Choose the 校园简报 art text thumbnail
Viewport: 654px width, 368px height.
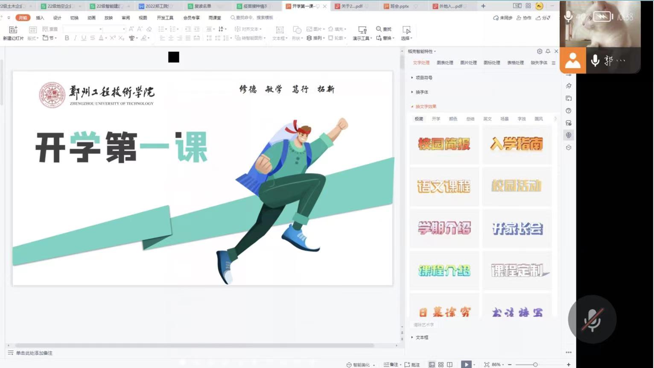point(444,144)
